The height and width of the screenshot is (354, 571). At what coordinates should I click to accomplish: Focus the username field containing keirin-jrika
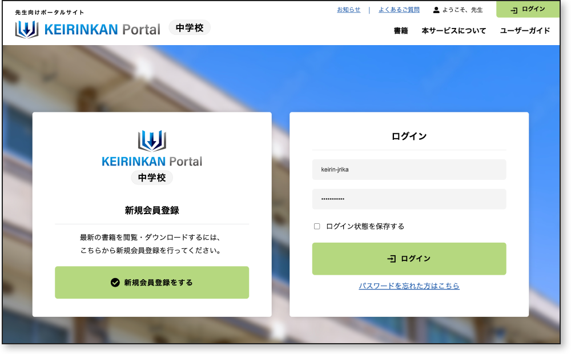pos(409,170)
